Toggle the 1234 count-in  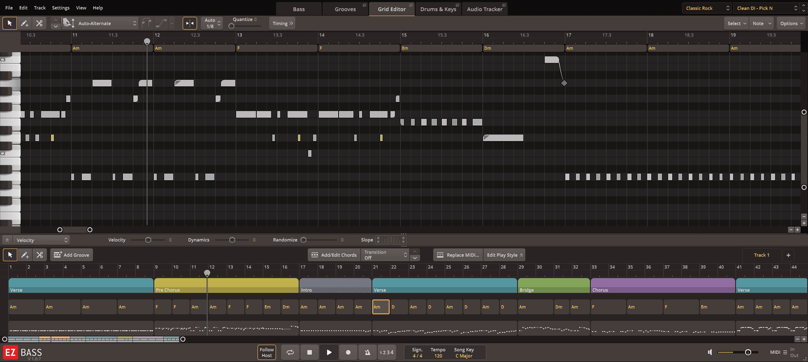[x=387, y=353]
